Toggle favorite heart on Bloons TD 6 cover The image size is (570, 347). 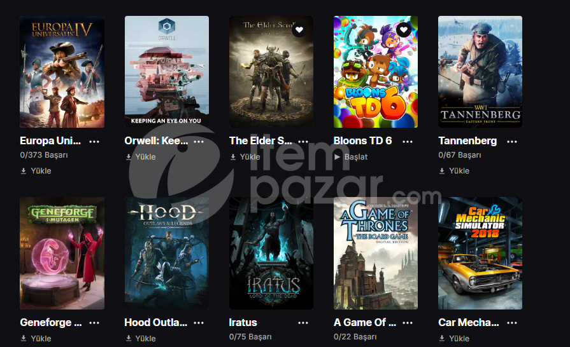point(404,30)
